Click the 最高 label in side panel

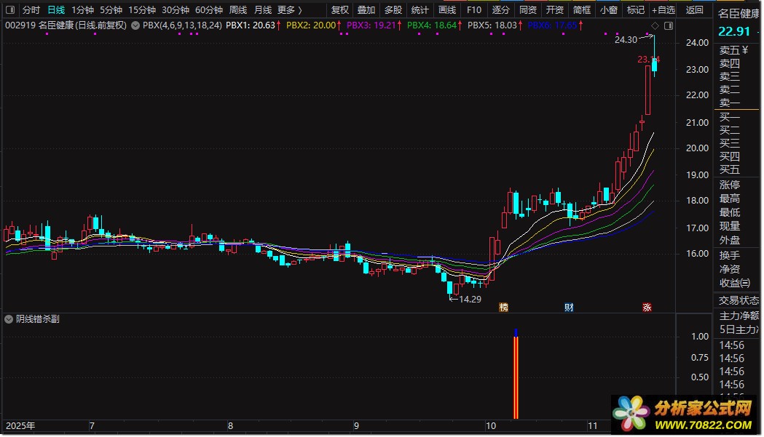click(x=730, y=199)
